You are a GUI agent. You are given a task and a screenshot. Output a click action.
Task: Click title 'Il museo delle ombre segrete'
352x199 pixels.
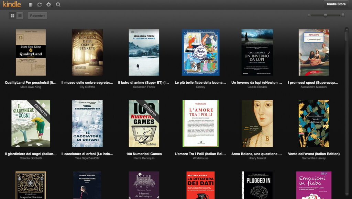click(87, 82)
